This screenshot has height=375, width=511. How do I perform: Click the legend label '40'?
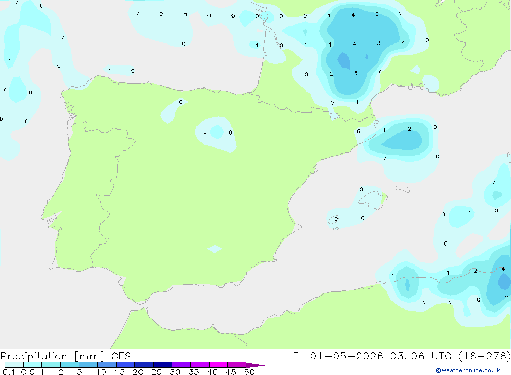click(x=213, y=372)
